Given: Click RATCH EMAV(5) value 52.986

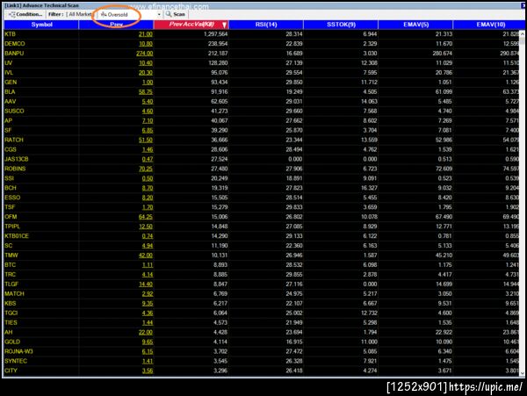Looking at the screenshot, I should pyautogui.click(x=444, y=140).
